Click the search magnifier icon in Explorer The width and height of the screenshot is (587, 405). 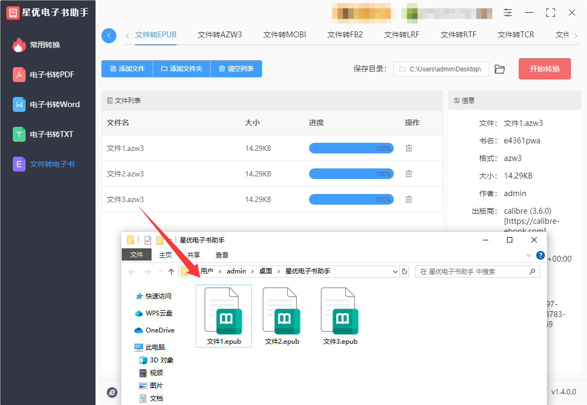pyautogui.click(x=532, y=271)
